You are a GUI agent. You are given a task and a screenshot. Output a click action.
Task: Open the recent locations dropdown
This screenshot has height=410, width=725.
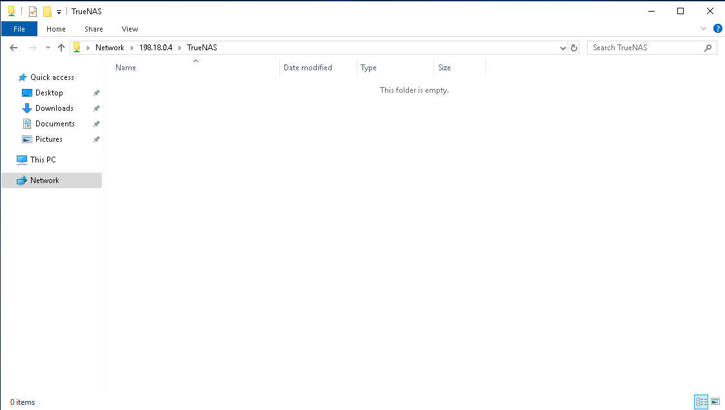[x=48, y=48]
